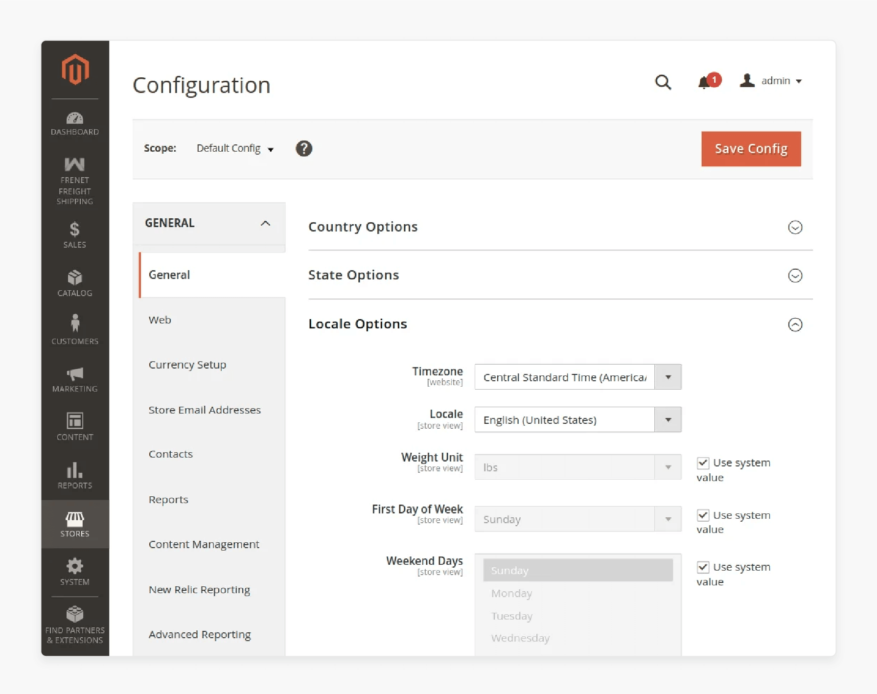Image resolution: width=877 pixels, height=694 pixels.
Task: Open the Content sidebar menu
Action: 75,426
